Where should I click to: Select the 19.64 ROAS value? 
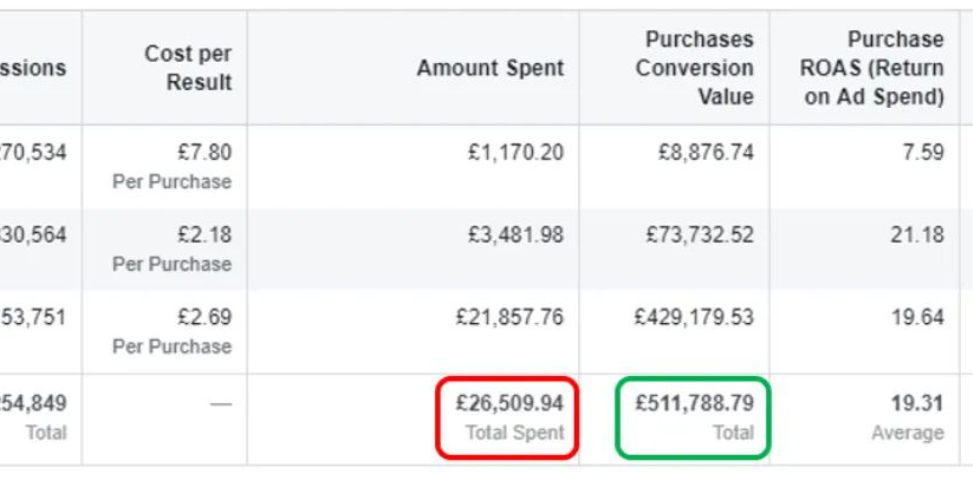click(x=918, y=317)
